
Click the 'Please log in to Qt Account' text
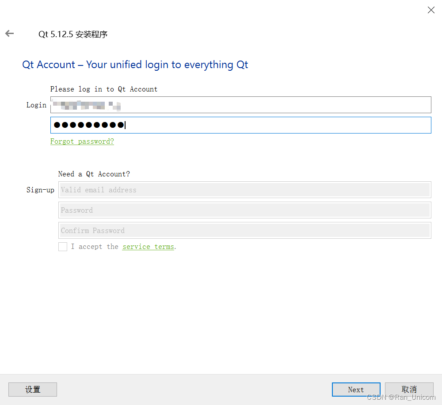point(104,89)
